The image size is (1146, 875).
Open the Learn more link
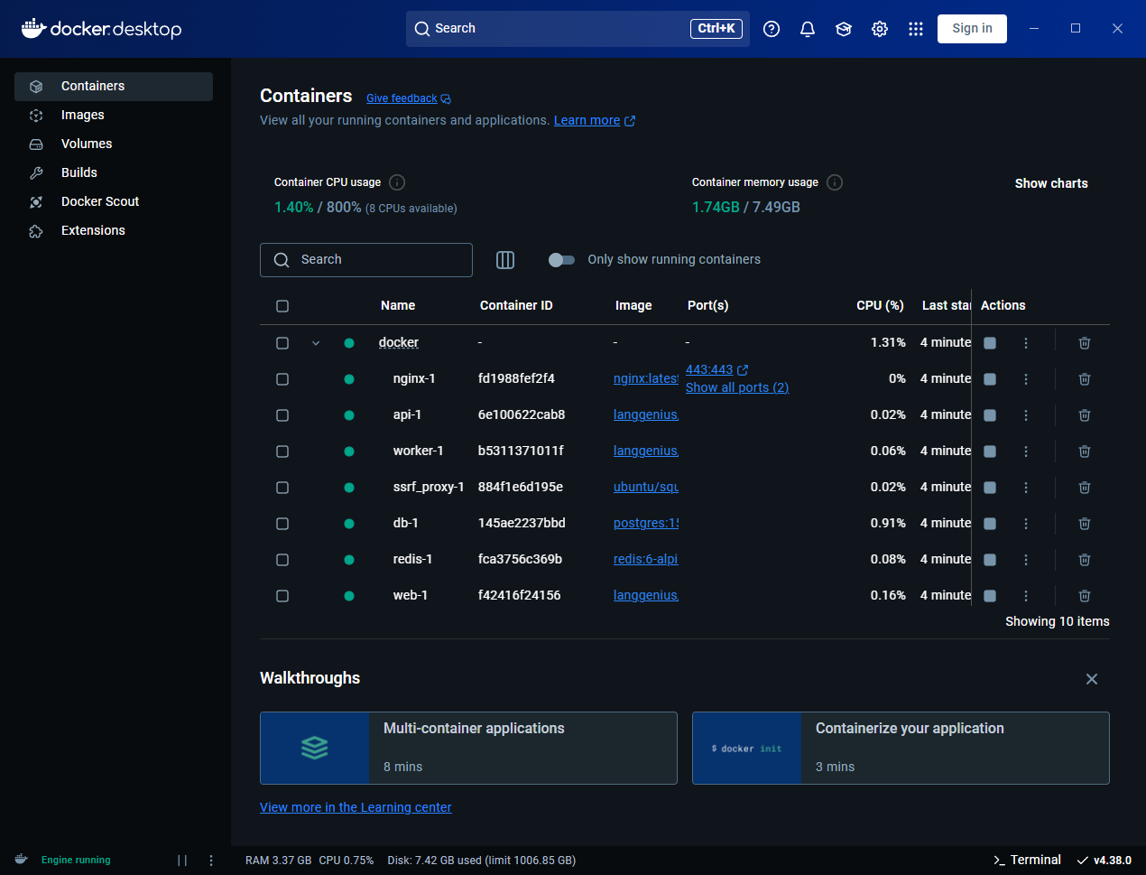(587, 121)
